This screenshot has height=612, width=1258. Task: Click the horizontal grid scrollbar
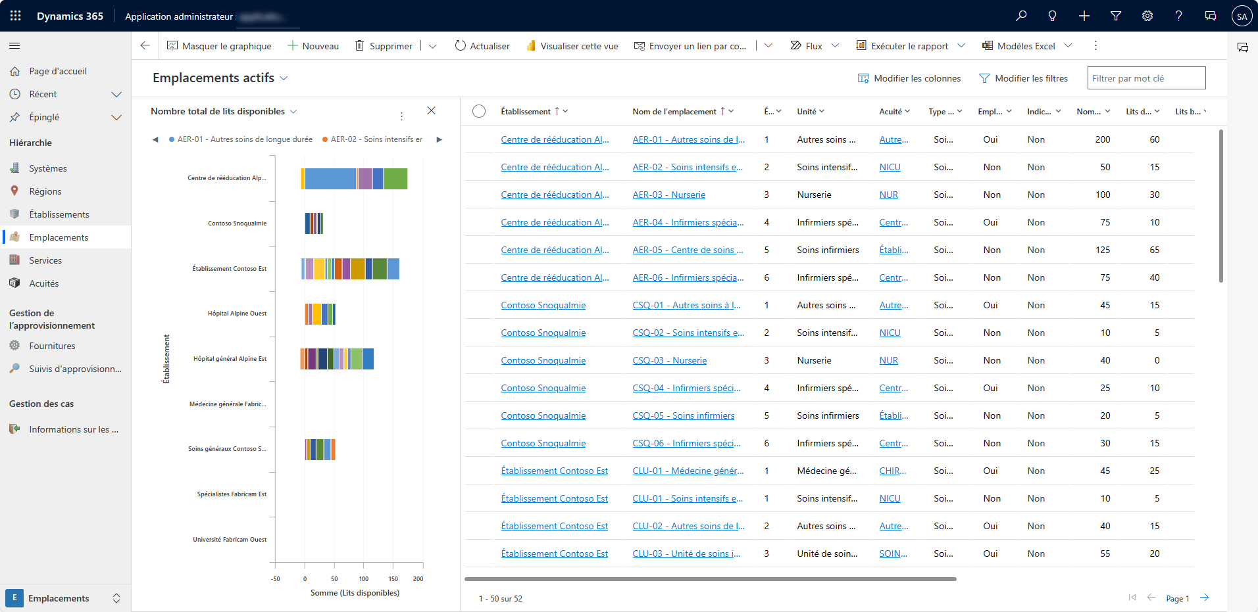click(x=711, y=579)
